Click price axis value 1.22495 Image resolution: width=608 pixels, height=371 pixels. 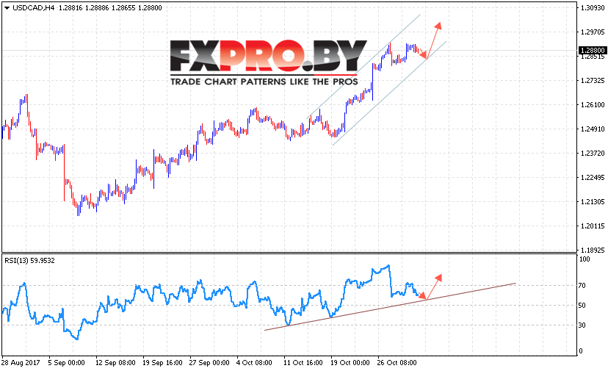593,178
